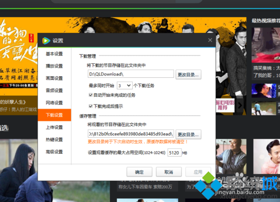
Task: Toggle 自动开始未完成的任务 checkbox
Action: click(x=91, y=95)
